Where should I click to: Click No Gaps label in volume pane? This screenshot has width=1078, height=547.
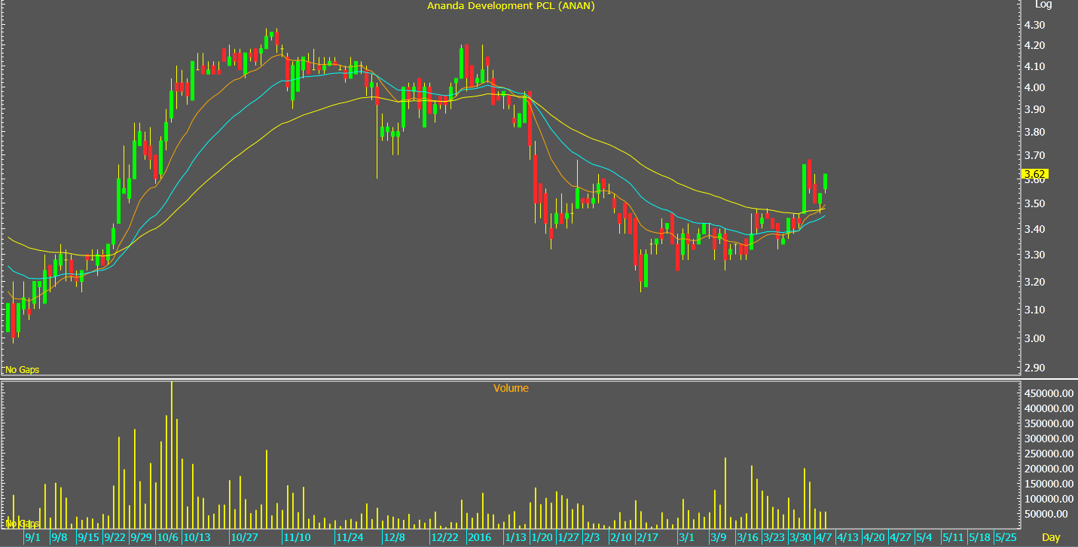point(23,524)
